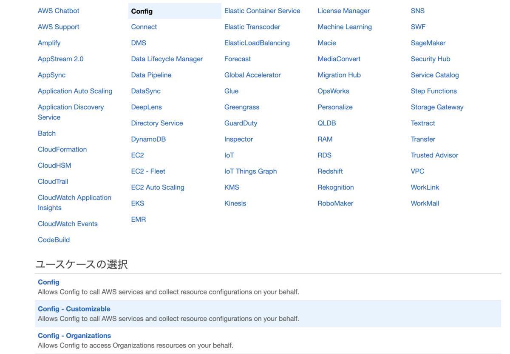Choose SageMaker service
510x354 pixels.
pos(428,43)
